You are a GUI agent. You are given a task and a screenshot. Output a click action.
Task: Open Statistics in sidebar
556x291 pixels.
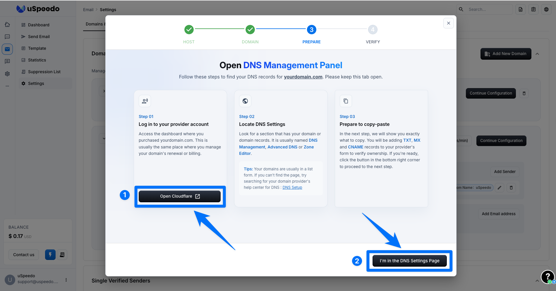pyautogui.click(x=45, y=60)
